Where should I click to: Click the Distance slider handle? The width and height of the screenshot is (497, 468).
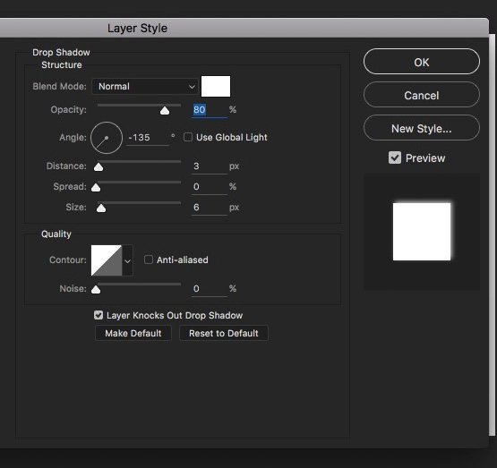[99, 166]
